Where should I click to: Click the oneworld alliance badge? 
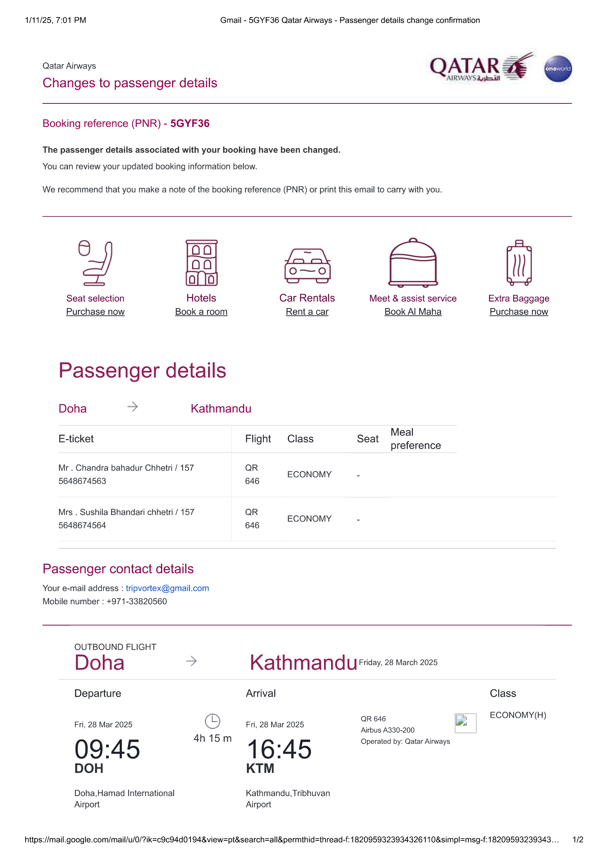pyautogui.click(x=558, y=69)
